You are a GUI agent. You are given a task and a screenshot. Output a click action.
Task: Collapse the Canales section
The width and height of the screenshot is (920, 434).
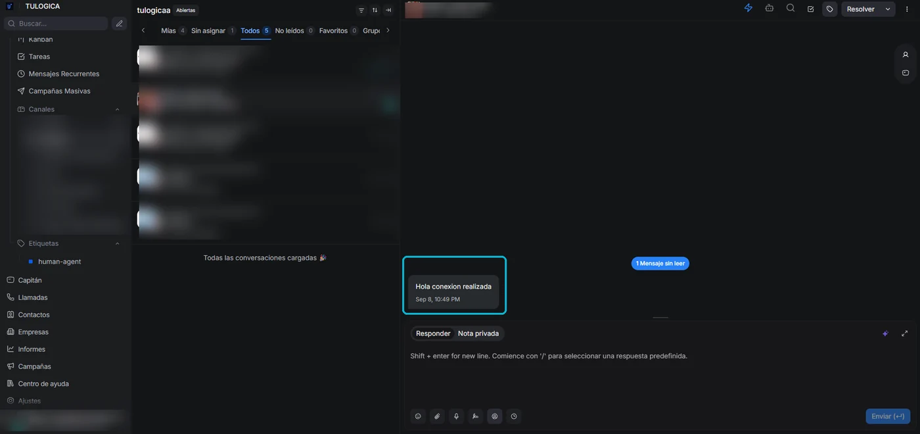(x=117, y=109)
